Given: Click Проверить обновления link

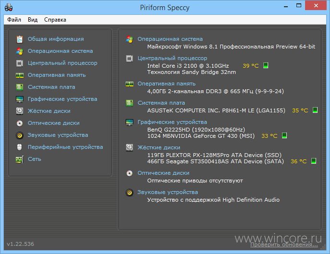Looking at the screenshot, I should click(284, 244).
